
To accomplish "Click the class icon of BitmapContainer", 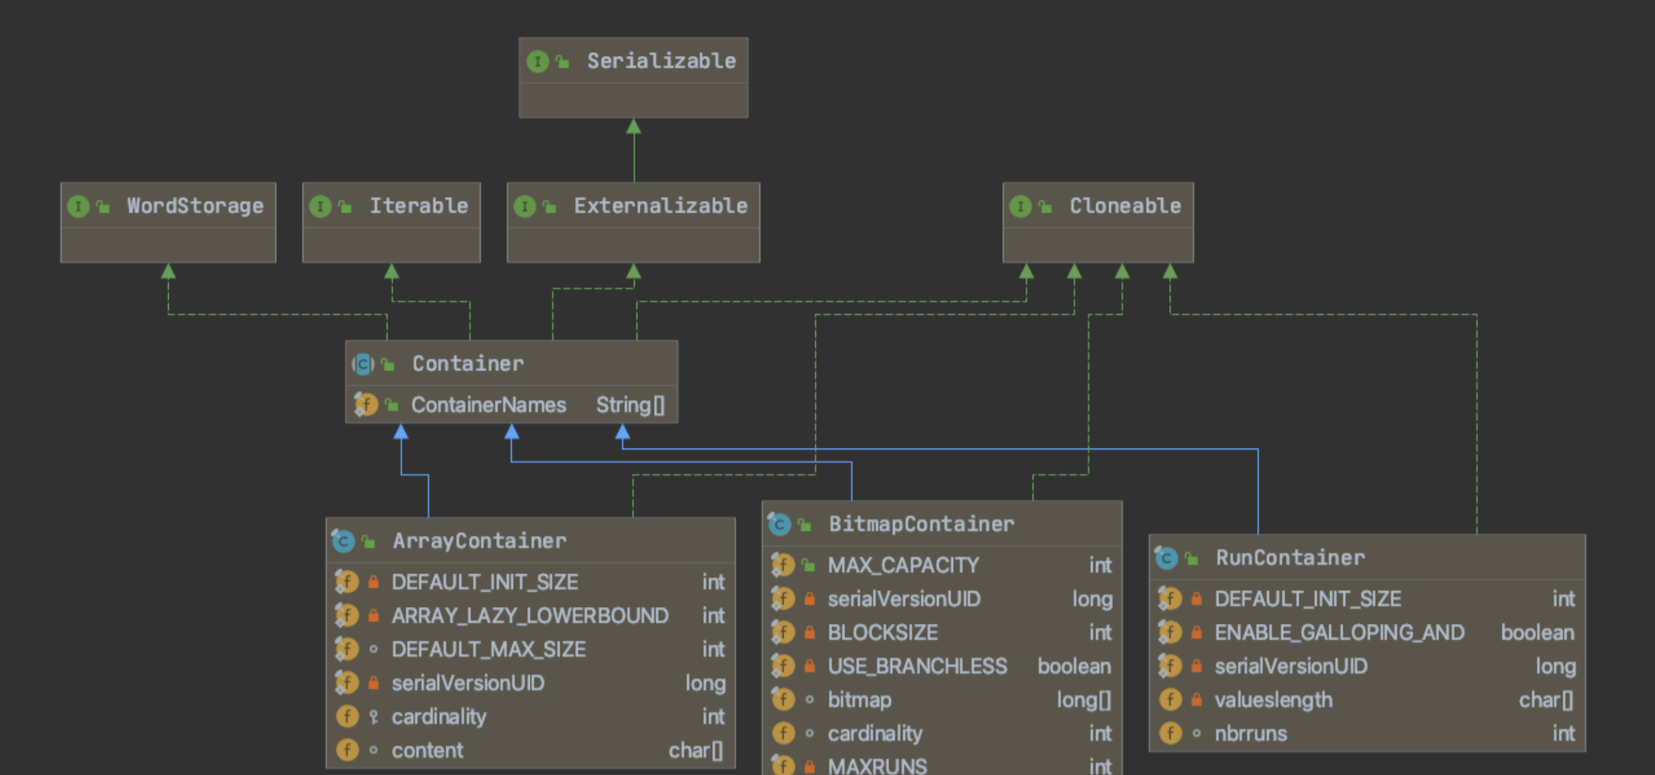I will (780, 524).
